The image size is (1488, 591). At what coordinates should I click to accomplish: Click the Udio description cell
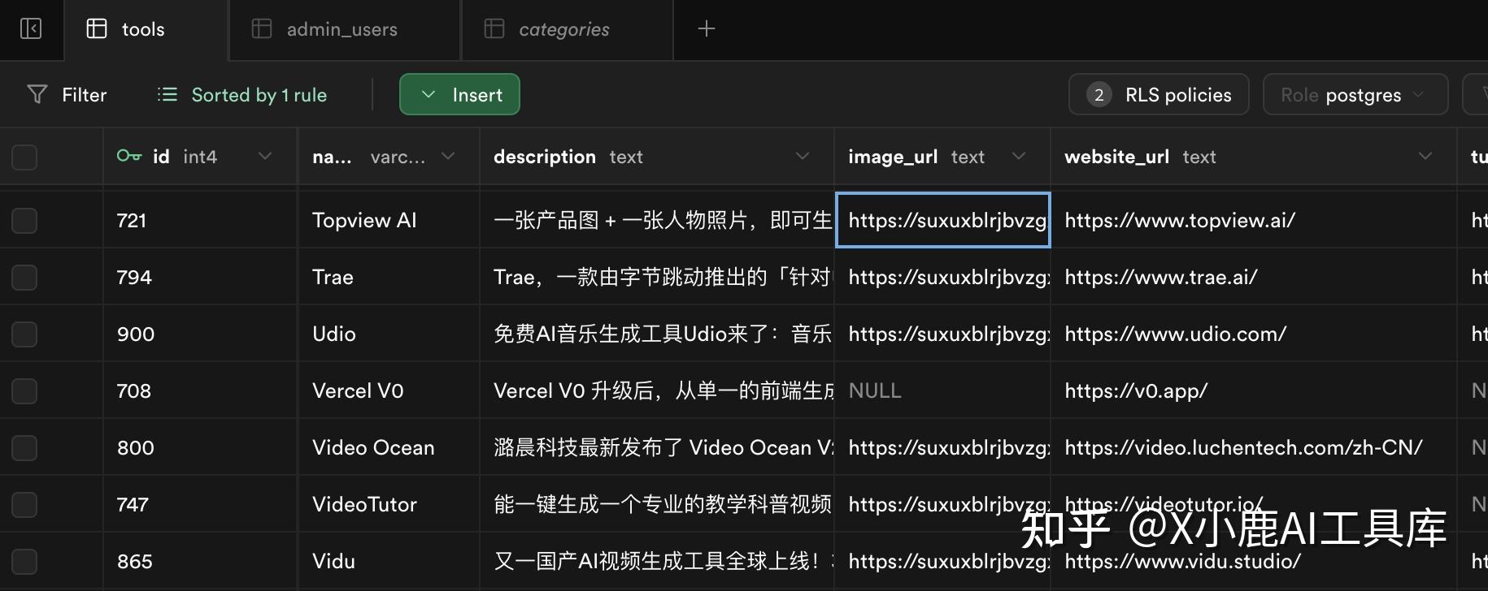pos(657,334)
